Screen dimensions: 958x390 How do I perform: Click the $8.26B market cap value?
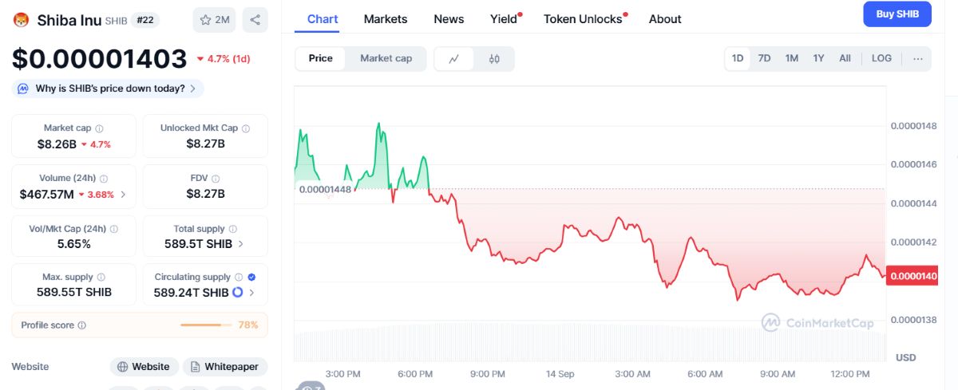tap(57, 144)
